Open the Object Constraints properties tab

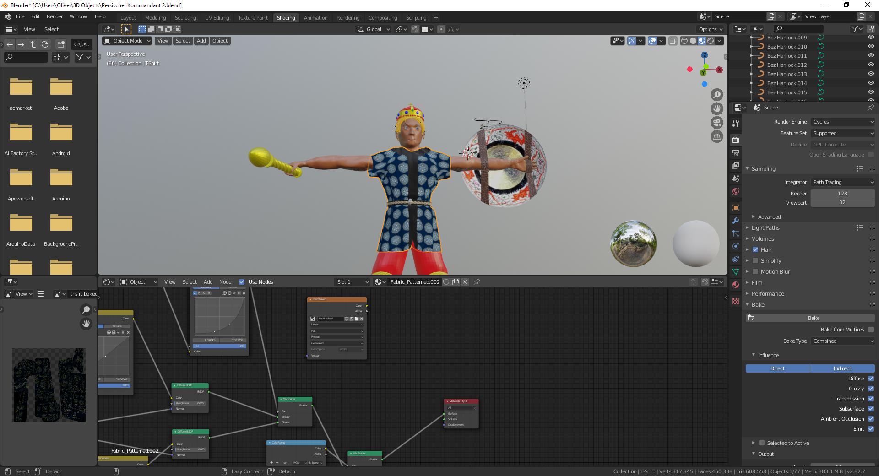pos(735,259)
